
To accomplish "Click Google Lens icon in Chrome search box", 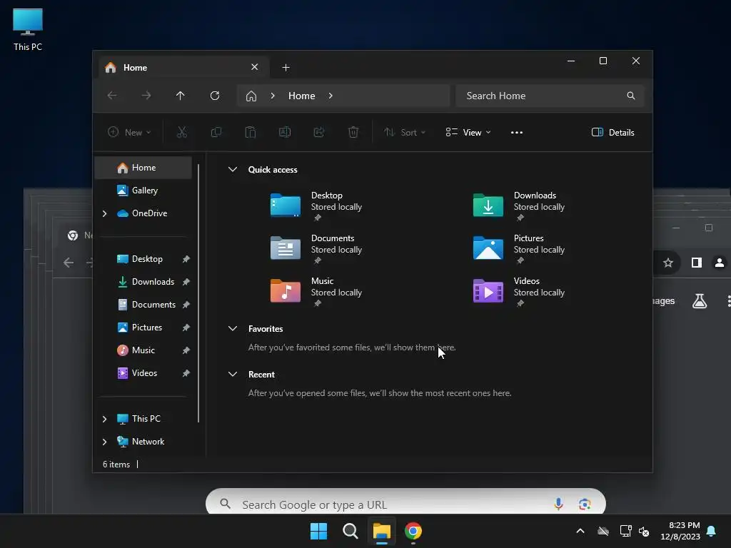I will [x=585, y=504].
